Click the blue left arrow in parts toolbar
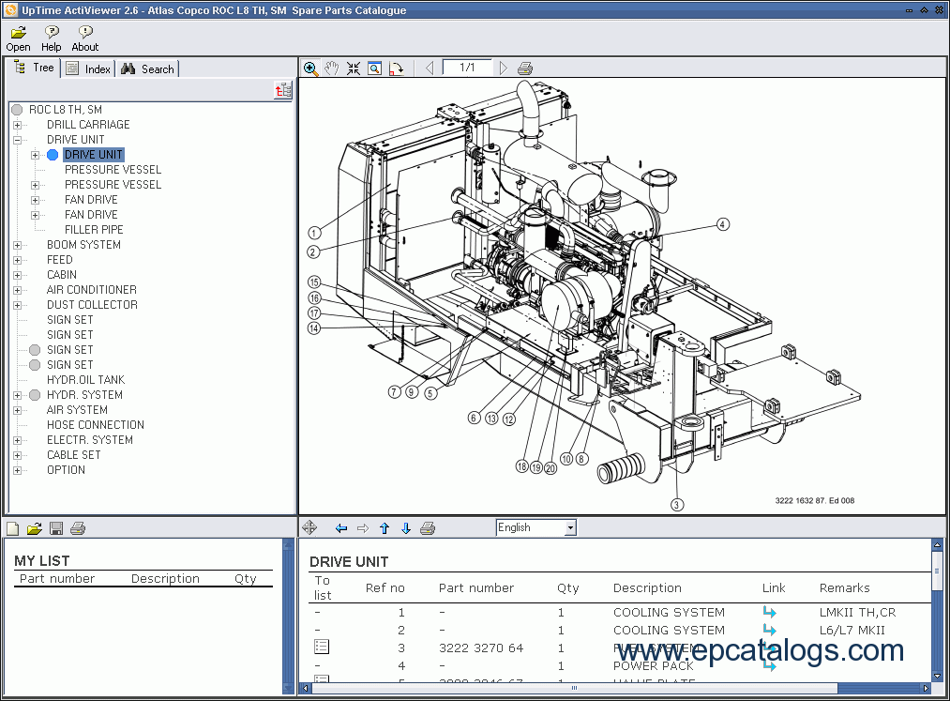Image resolution: width=950 pixels, height=701 pixels. coord(341,528)
